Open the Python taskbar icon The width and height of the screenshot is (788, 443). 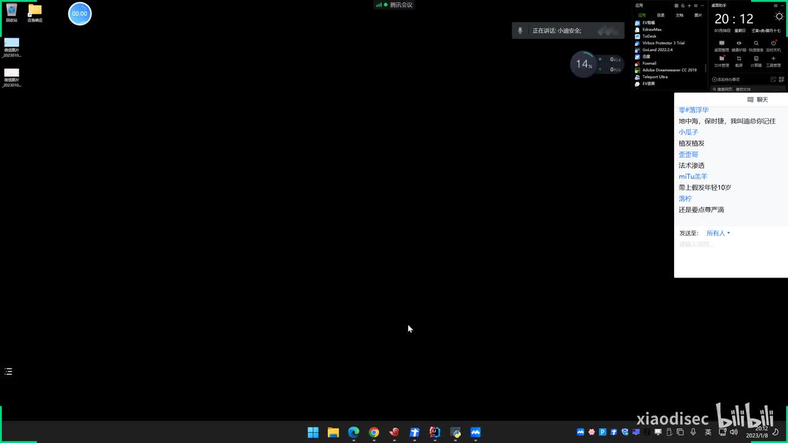[455, 433]
